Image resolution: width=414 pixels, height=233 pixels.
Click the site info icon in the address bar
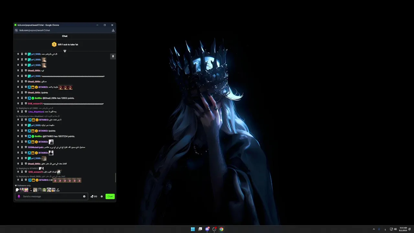point(16,30)
